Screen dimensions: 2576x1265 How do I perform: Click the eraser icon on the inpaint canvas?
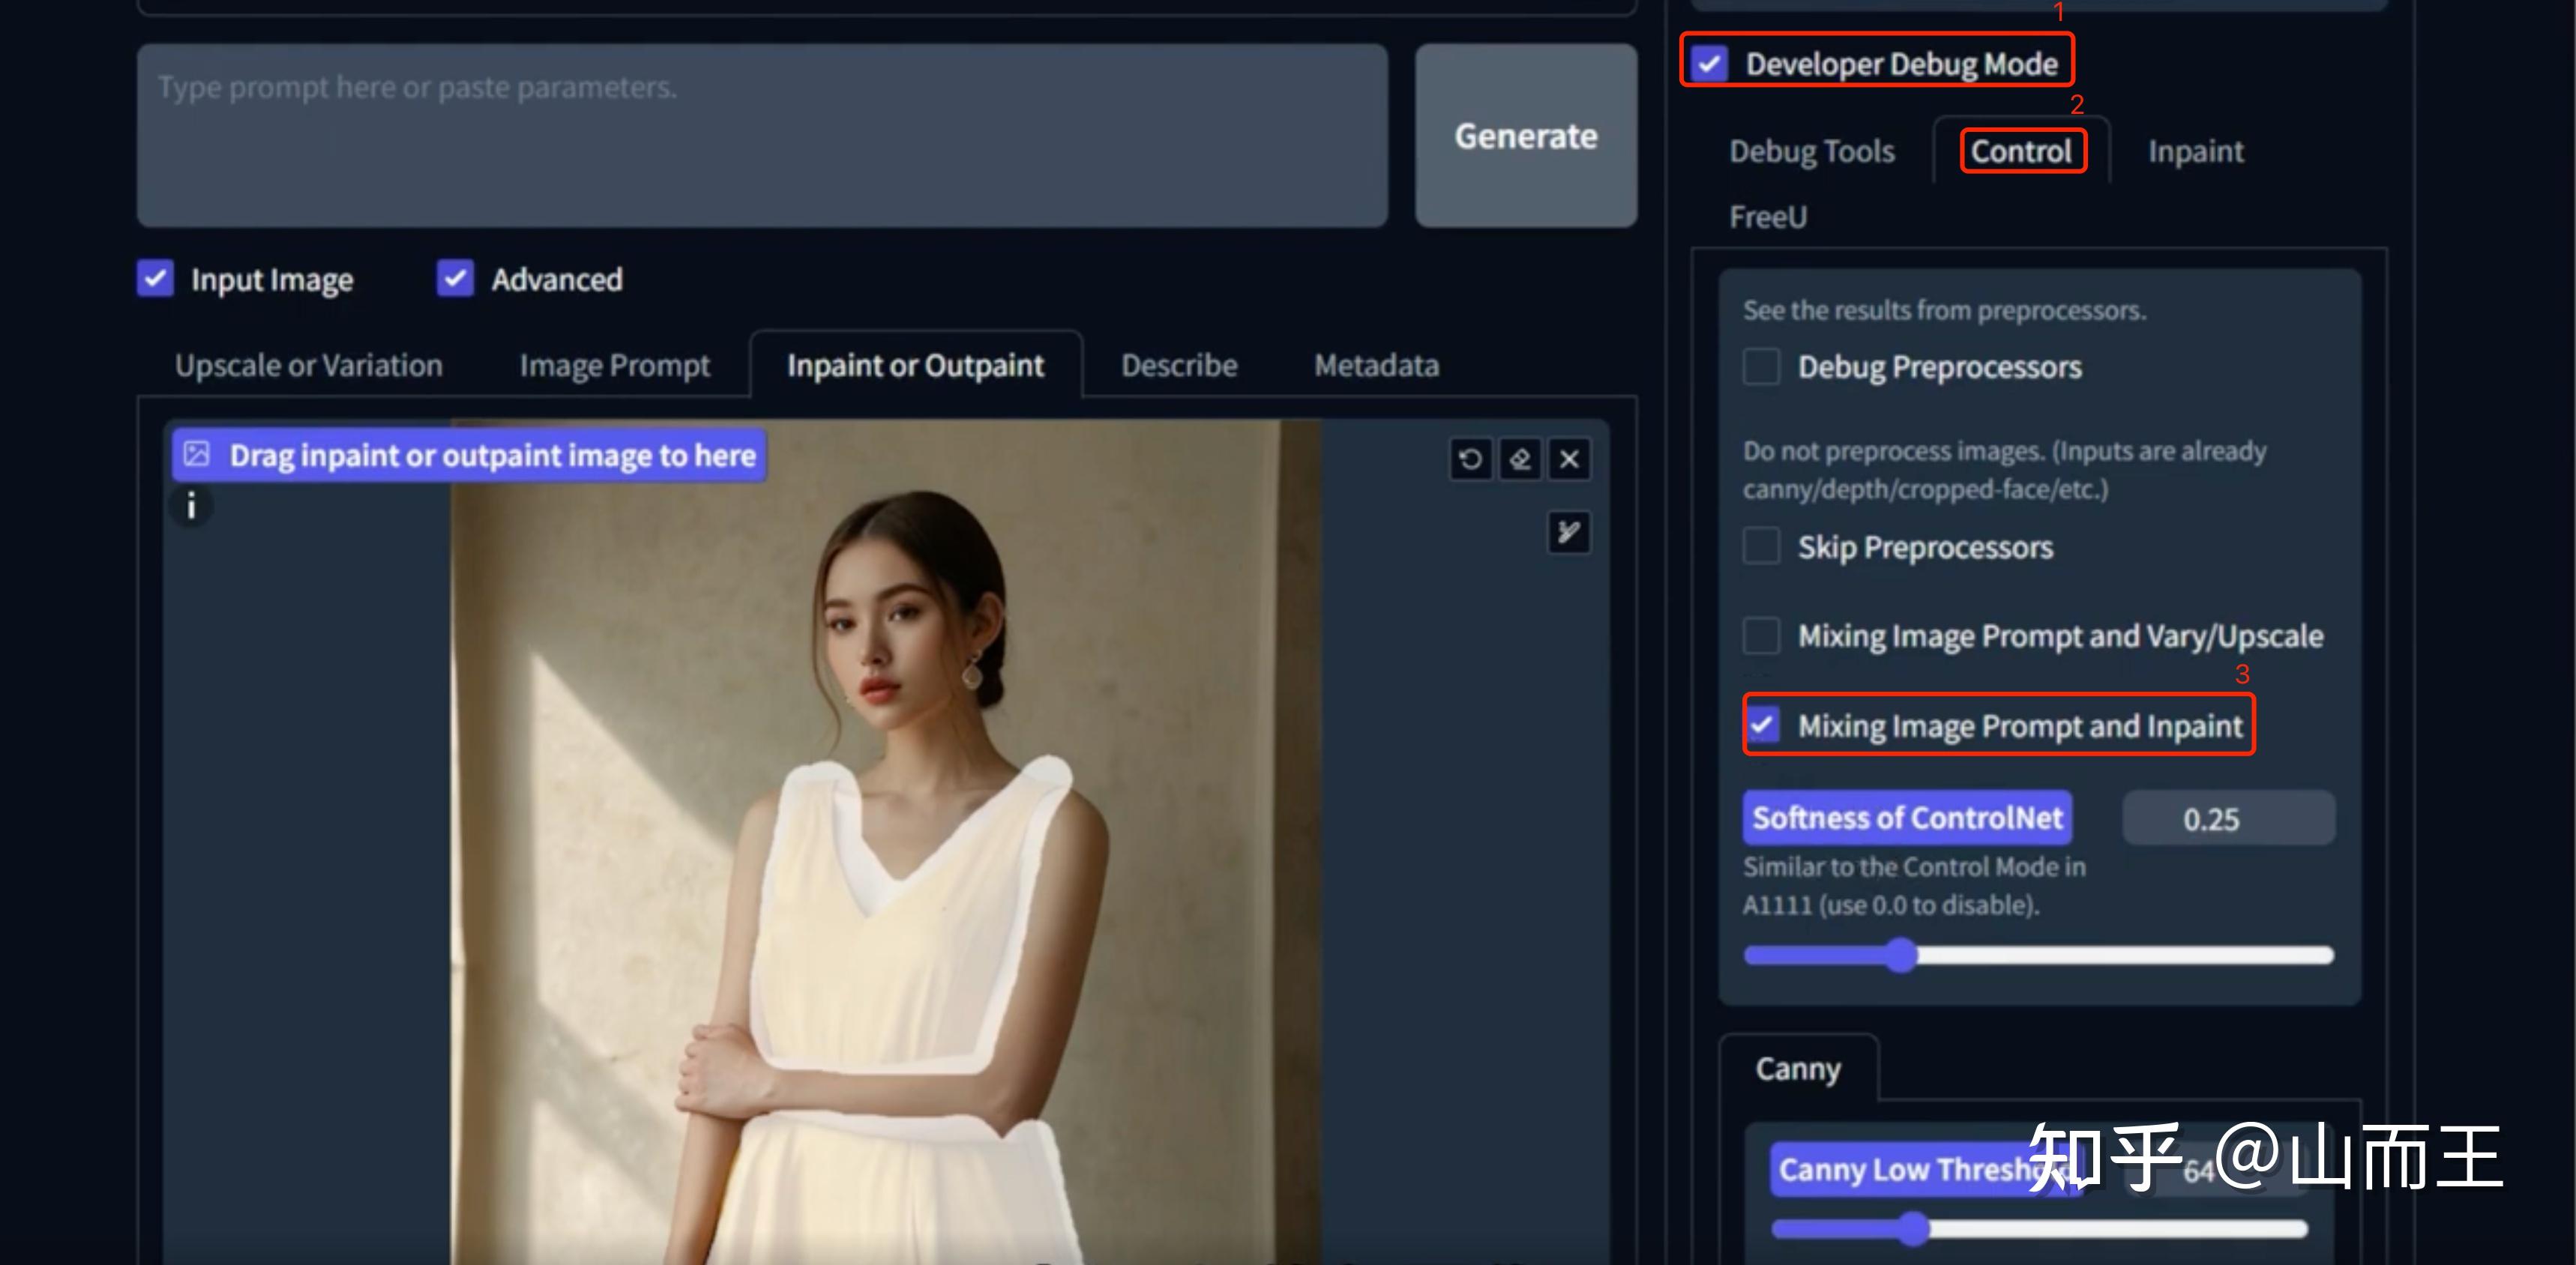pos(1520,459)
